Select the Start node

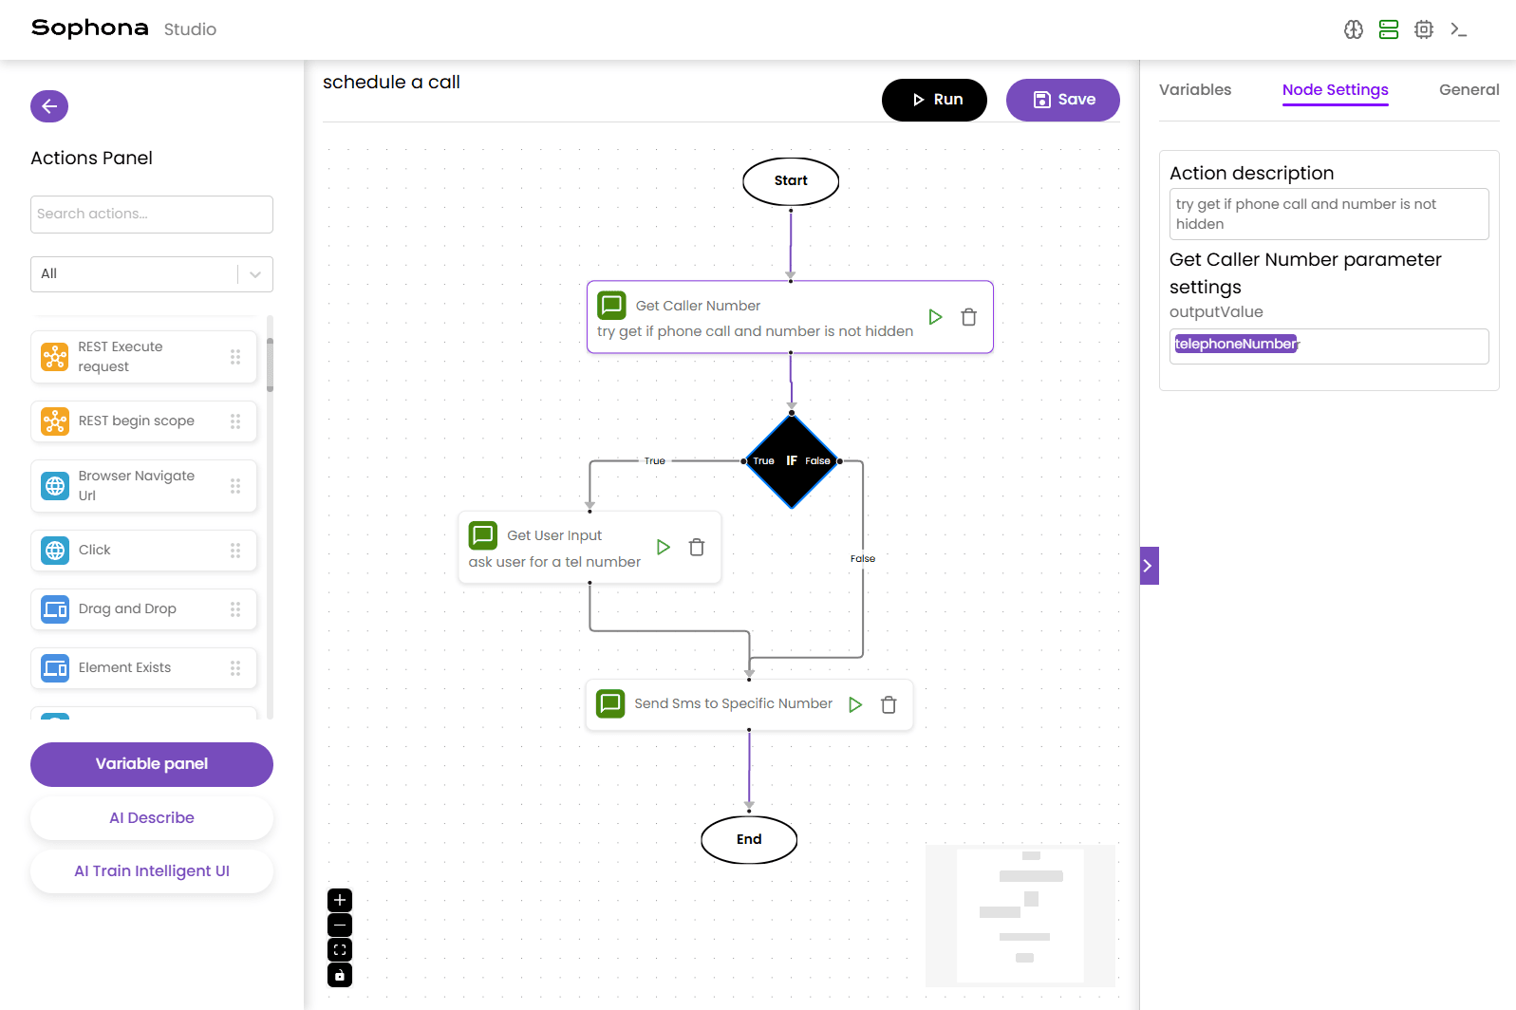click(x=791, y=181)
